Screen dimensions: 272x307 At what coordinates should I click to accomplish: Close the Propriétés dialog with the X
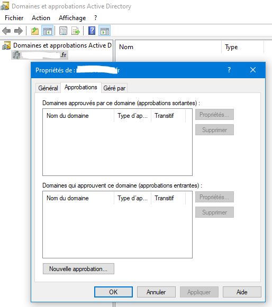(x=253, y=70)
